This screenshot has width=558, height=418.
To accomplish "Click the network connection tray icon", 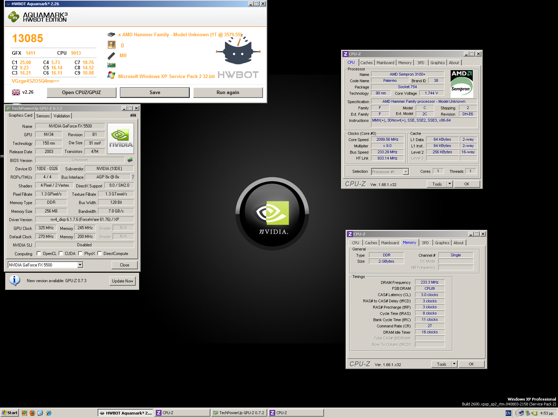I will coord(521,413).
